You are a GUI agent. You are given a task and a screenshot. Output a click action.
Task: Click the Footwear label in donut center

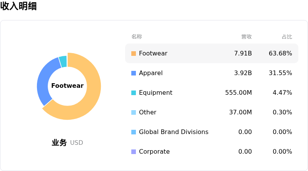coord(67,86)
